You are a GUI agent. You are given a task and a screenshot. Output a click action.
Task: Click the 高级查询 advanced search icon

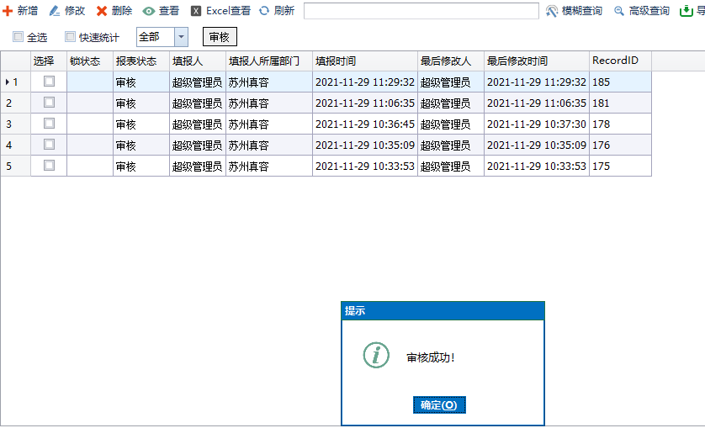point(619,11)
